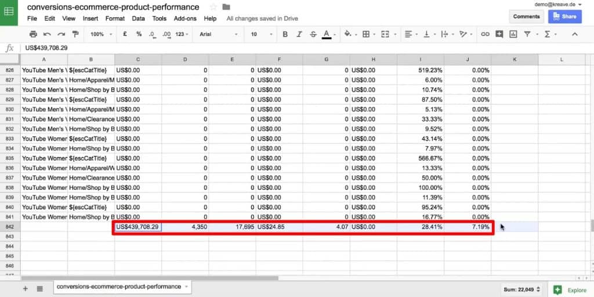Image resolution: width=594 pixels, height=297 pixels.
Task: Open the 100% zoom dropdown
Action: click(101, 34)
